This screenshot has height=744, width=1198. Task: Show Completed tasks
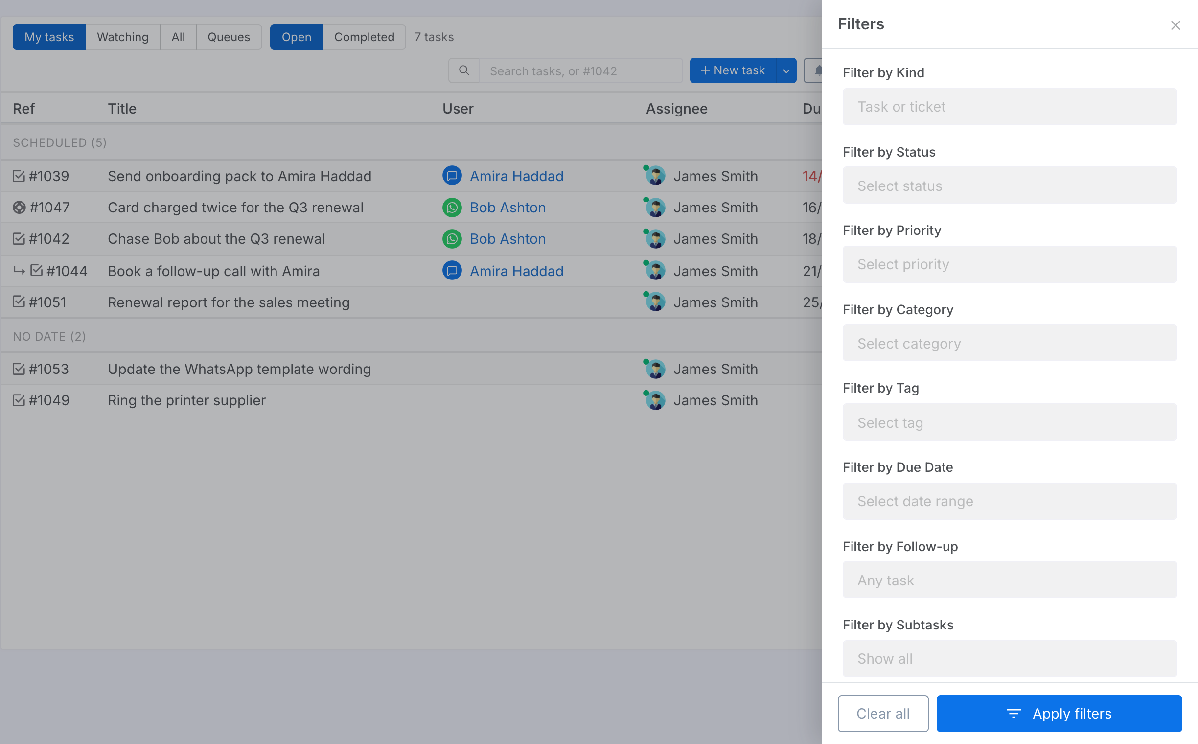click(364, 37)
